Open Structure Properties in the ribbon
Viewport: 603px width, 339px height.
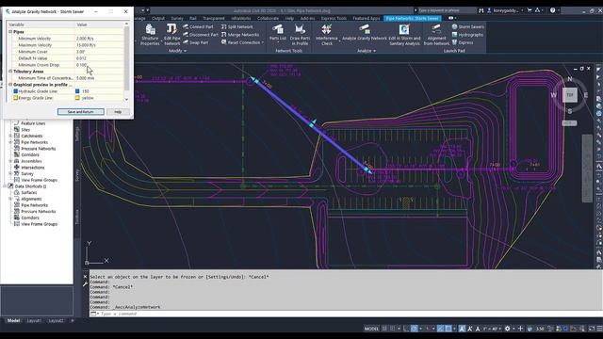(150, 35)
